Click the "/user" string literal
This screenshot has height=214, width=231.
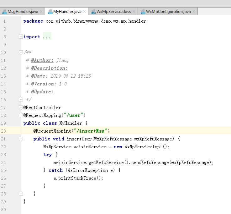click(x=74, y=115)
